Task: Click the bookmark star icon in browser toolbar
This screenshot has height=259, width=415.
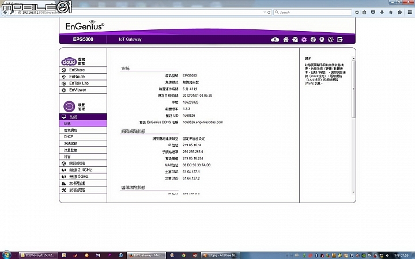Action: tap(357, 13)
